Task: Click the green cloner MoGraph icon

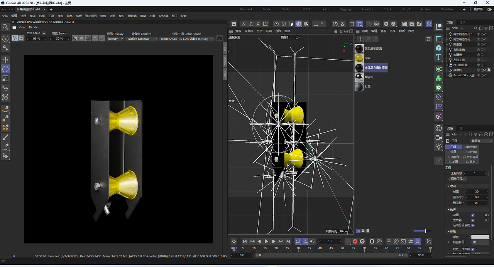Action: 439,78
